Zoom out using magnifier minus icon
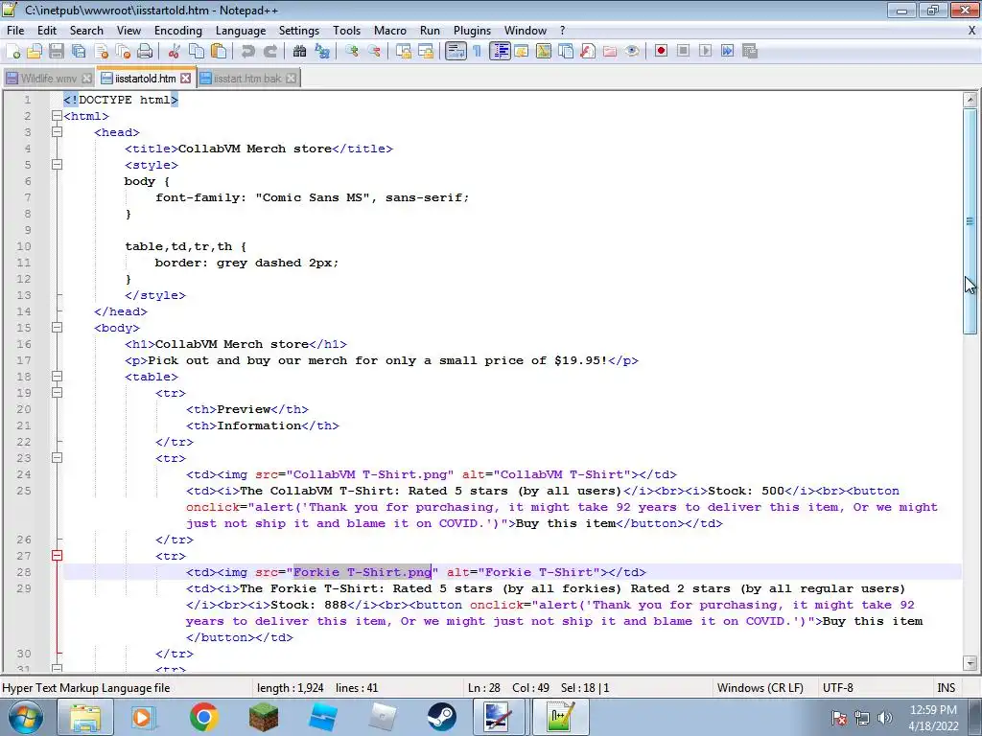 coord(374,52)
